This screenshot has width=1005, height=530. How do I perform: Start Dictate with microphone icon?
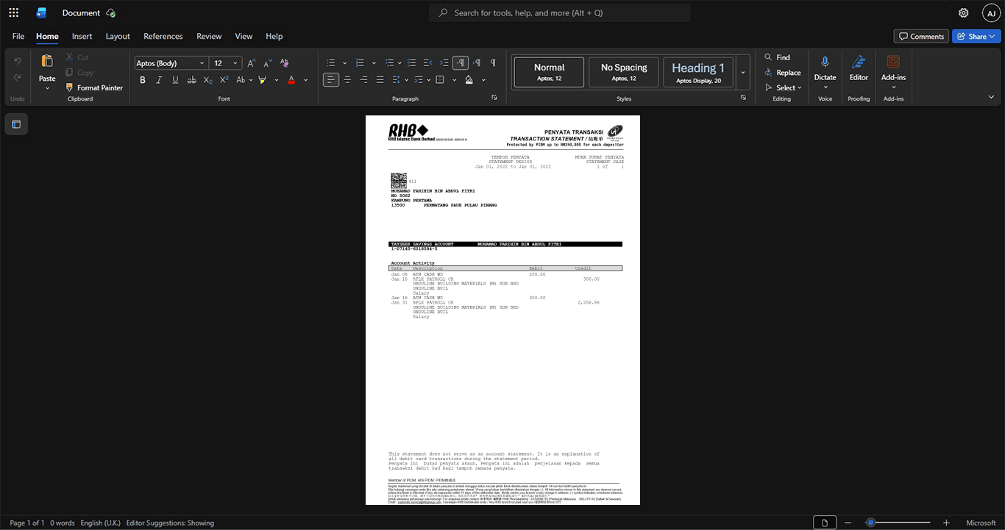click(825, 68)
